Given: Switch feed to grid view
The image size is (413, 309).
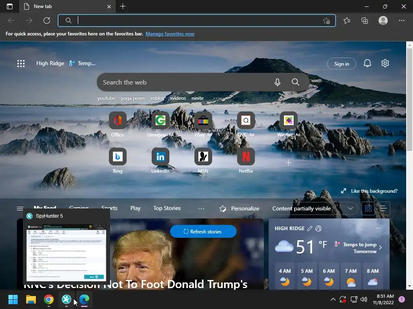Looking at the screenshot, I should pos(368,208).
